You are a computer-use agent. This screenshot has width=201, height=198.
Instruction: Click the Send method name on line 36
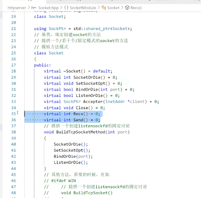tap(79, 120)
